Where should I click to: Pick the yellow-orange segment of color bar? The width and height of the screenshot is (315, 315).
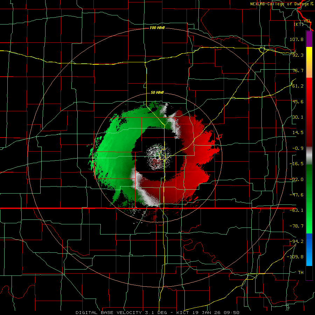click(x=309, y=62)
